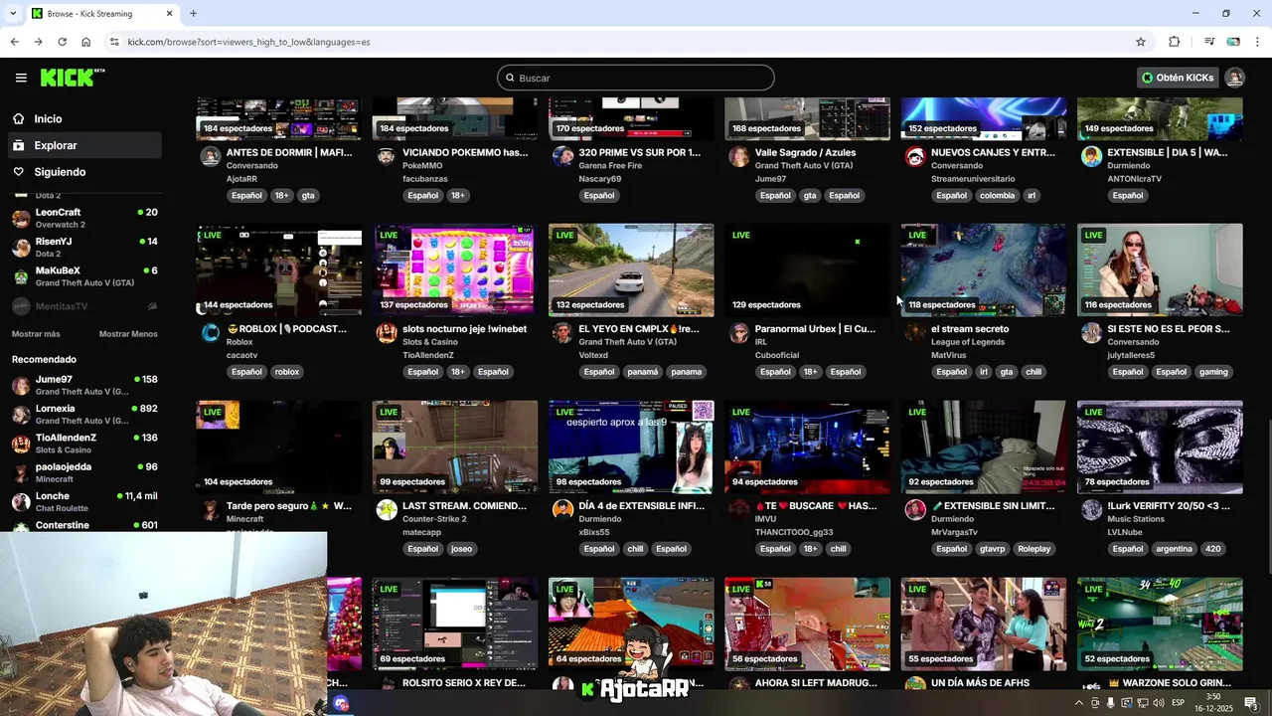Open the hamburger sidebar menu

pos(21,78)
